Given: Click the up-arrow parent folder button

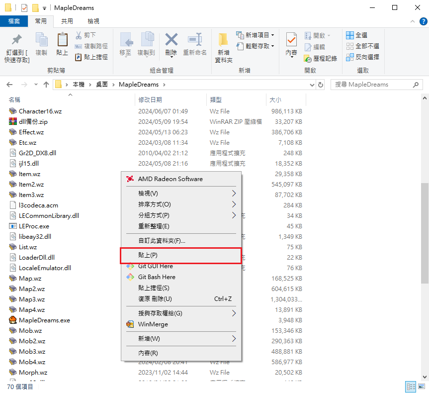Looking at the screenshot, I should click(x=46, y=85).
